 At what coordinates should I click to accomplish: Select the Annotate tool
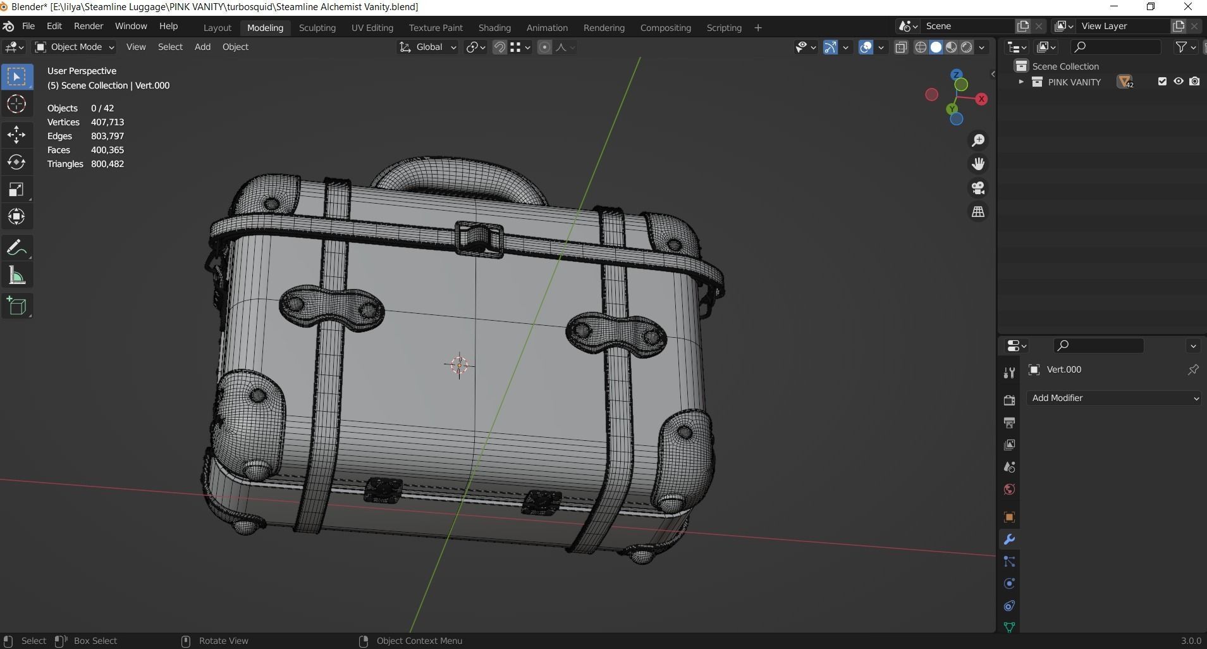[16, 247]
